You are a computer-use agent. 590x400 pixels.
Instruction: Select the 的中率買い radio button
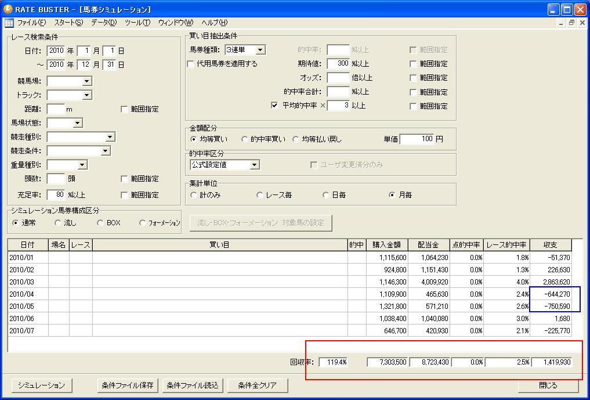[x=244, y=139]
